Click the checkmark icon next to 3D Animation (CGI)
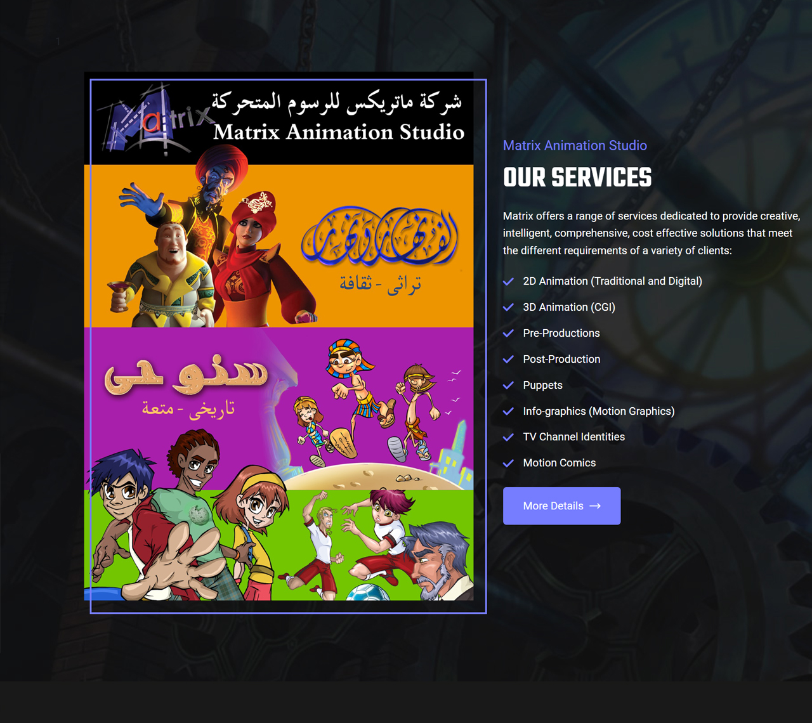 (x=508, y=308)
